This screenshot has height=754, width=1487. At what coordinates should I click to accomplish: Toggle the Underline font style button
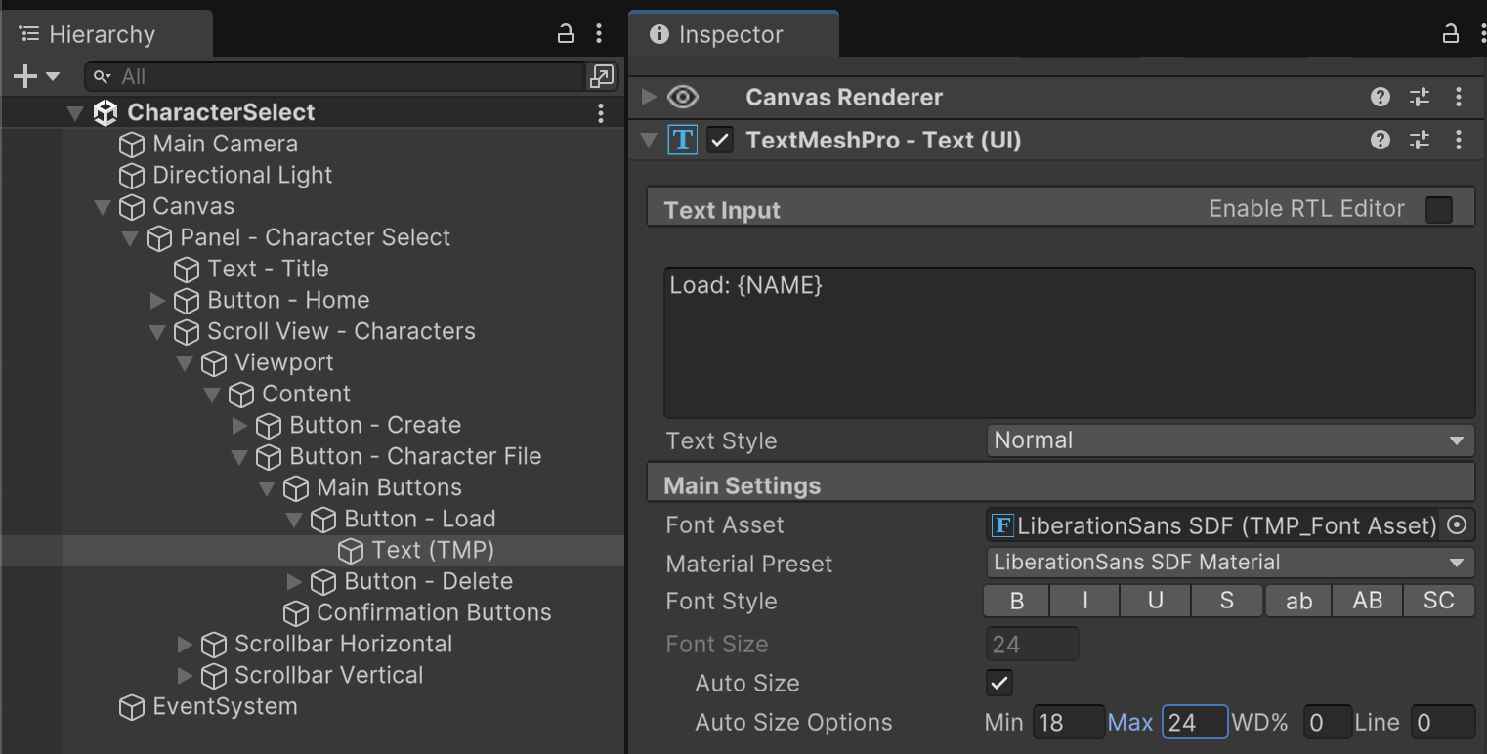click(x=1155, y=601)
